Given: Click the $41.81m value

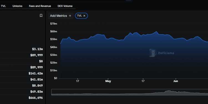Looking at the screenshot, I should click(37, 80).
